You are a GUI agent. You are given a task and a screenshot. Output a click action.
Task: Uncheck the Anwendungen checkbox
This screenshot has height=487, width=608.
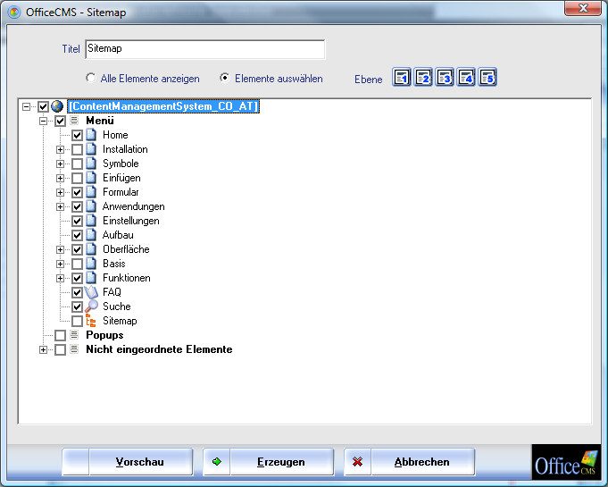[x=77, y=206]
